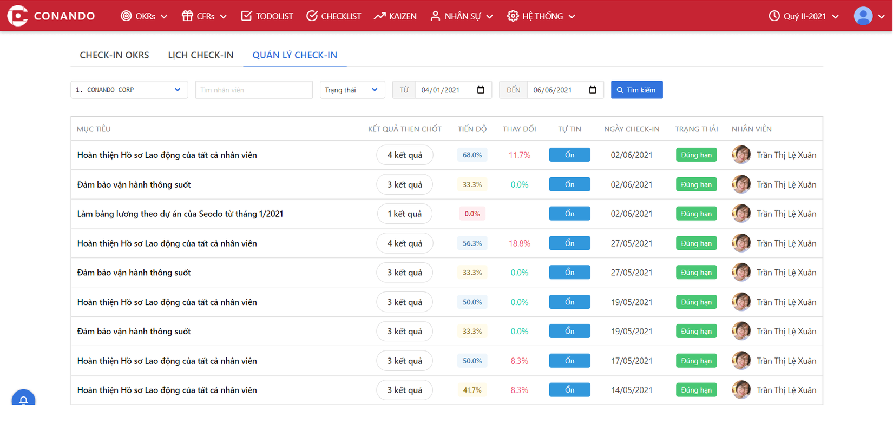The height and width of the screenshot is (424, 893).
Task: Open the 1. CONANDO CORP company selector
Action: [x=129, y=90]
